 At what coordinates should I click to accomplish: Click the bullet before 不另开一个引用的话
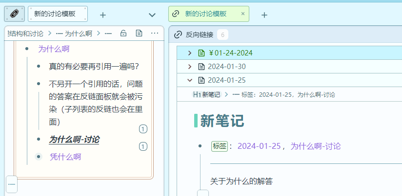tap(39, 84)
